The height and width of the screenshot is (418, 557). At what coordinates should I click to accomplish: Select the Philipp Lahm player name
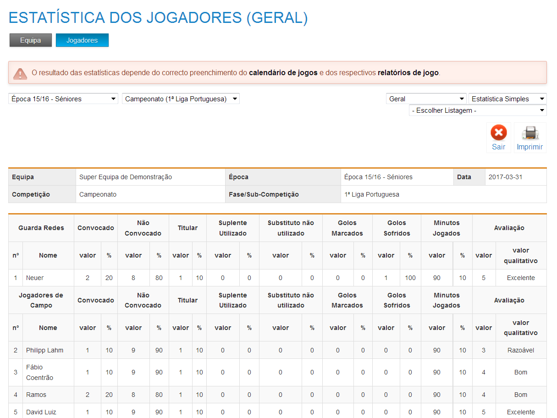click(x=44, y=350)
